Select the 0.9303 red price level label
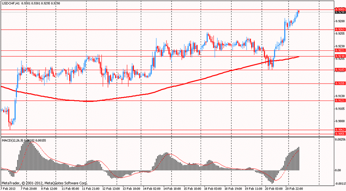Image resolution: width=346 pixels, height=191 pixels. (x=340, y=9)
